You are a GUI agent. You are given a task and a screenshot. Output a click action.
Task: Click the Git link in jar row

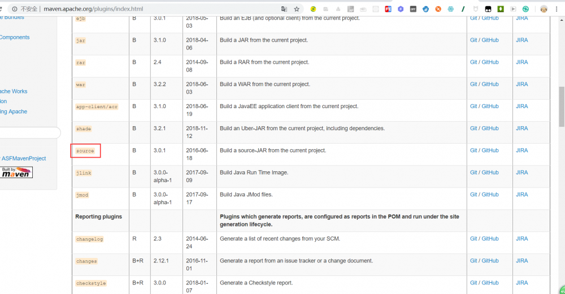point(473,40)
